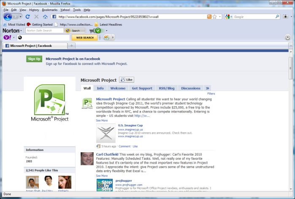Click the Google search input field

coord(254,17)
